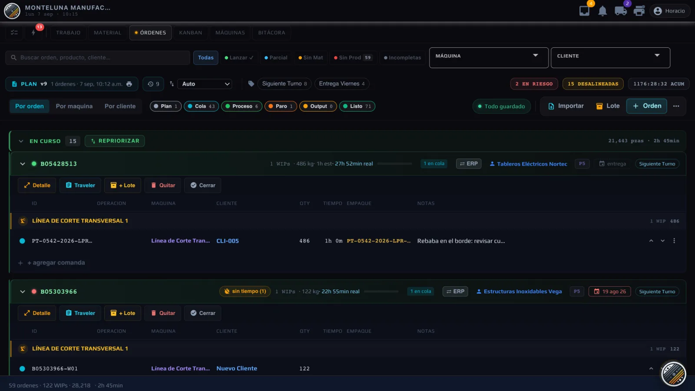
Task: Collapse the EN CURSO section
Action: click(21, 141)
